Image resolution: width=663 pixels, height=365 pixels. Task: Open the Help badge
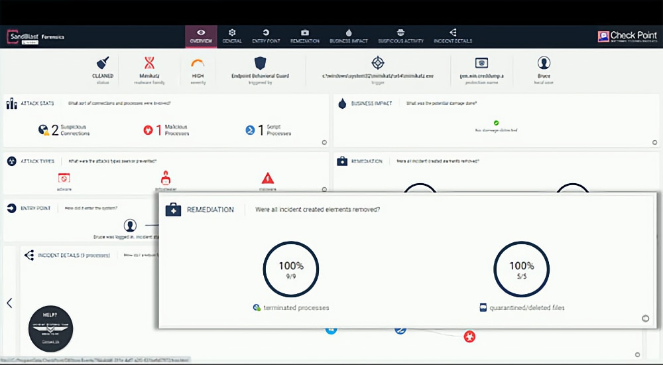51,328
